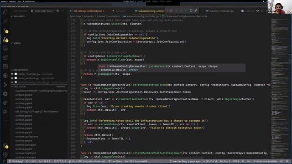Open the Source Control view
Viewport: 292px width, 164px height.
click(x=5, y=30)
